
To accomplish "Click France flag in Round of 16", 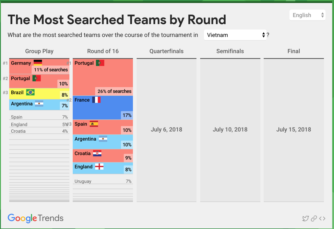I will pos(96,100).
